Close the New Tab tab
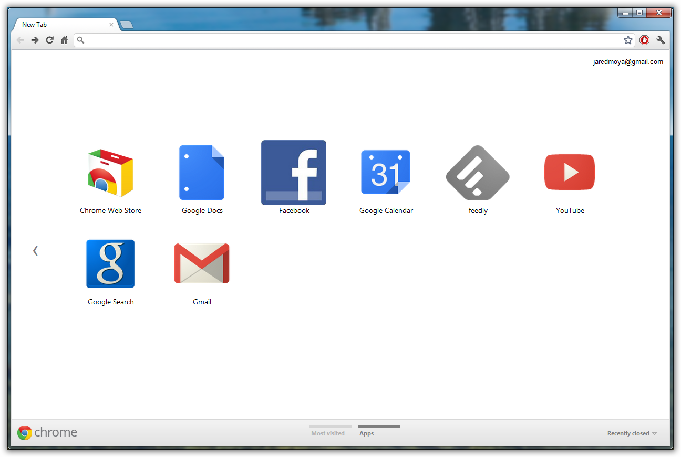This screenshot has height=457, width=681. 111,25
